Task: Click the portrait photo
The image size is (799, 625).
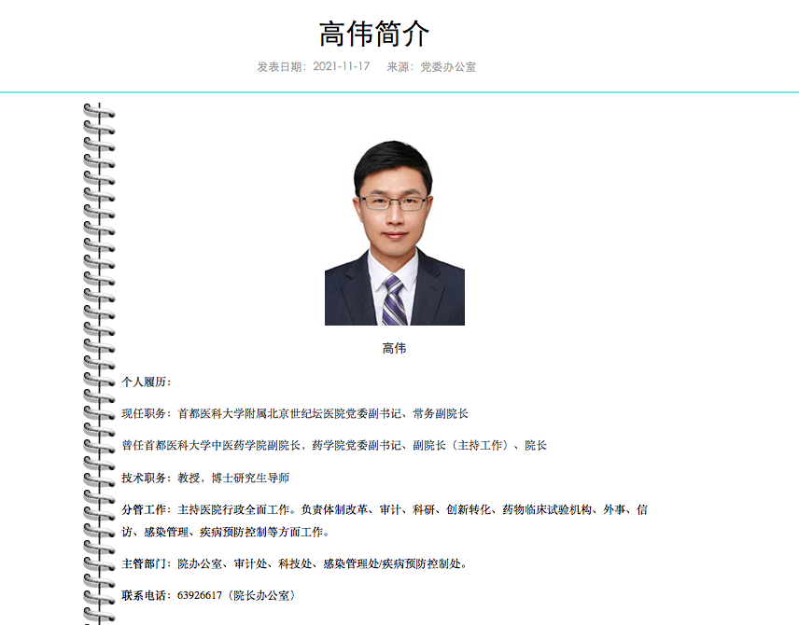Action: (x=394, y=233)
